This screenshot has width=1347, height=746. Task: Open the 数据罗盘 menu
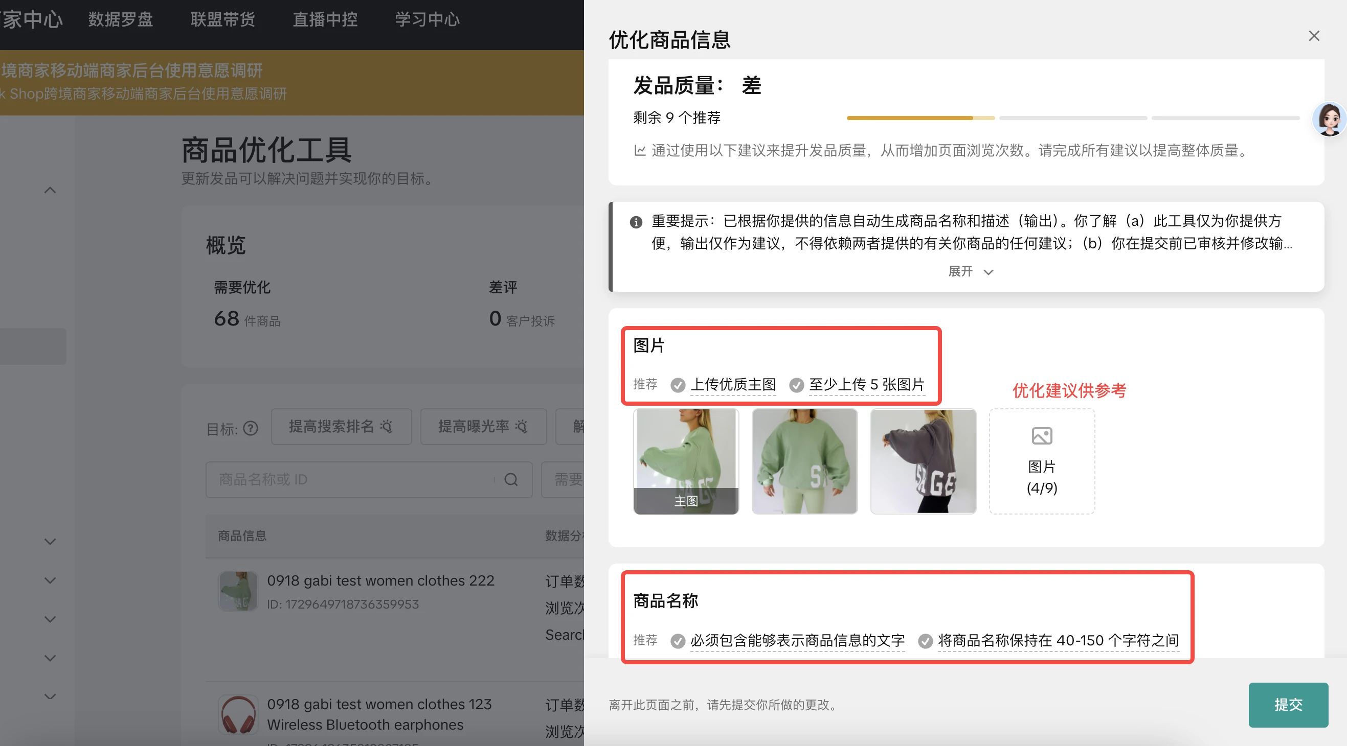(120, 19)
